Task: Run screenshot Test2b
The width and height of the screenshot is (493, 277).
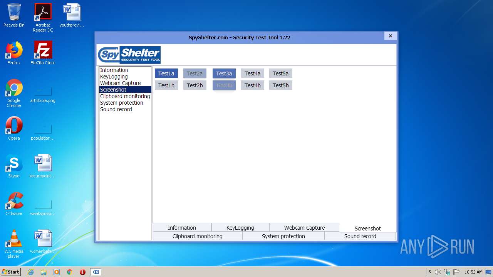Action: (195, 85)
